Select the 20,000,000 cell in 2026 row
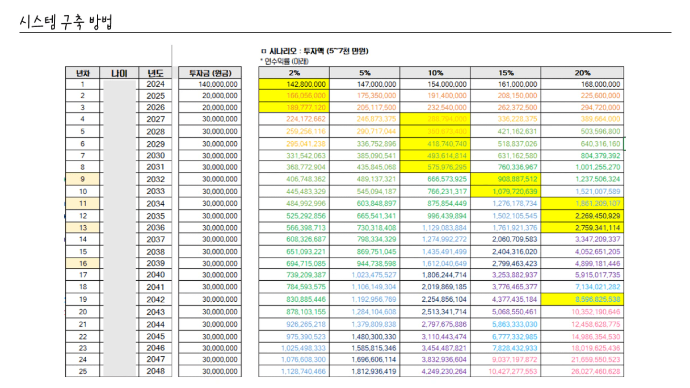Image resolution: width=690 pixels, height=388 pixels. 209,107
